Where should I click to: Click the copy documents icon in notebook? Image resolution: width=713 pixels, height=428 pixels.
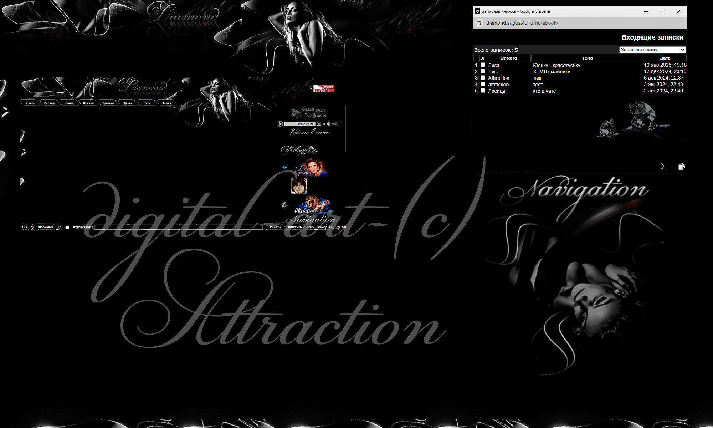(682, 167)
